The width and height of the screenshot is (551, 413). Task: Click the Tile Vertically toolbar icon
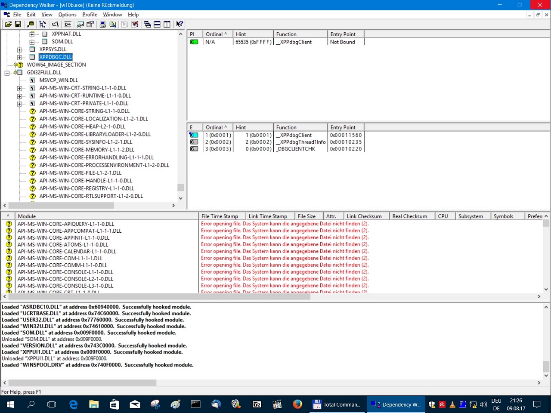pyautogui.click(x=167, y=24)
